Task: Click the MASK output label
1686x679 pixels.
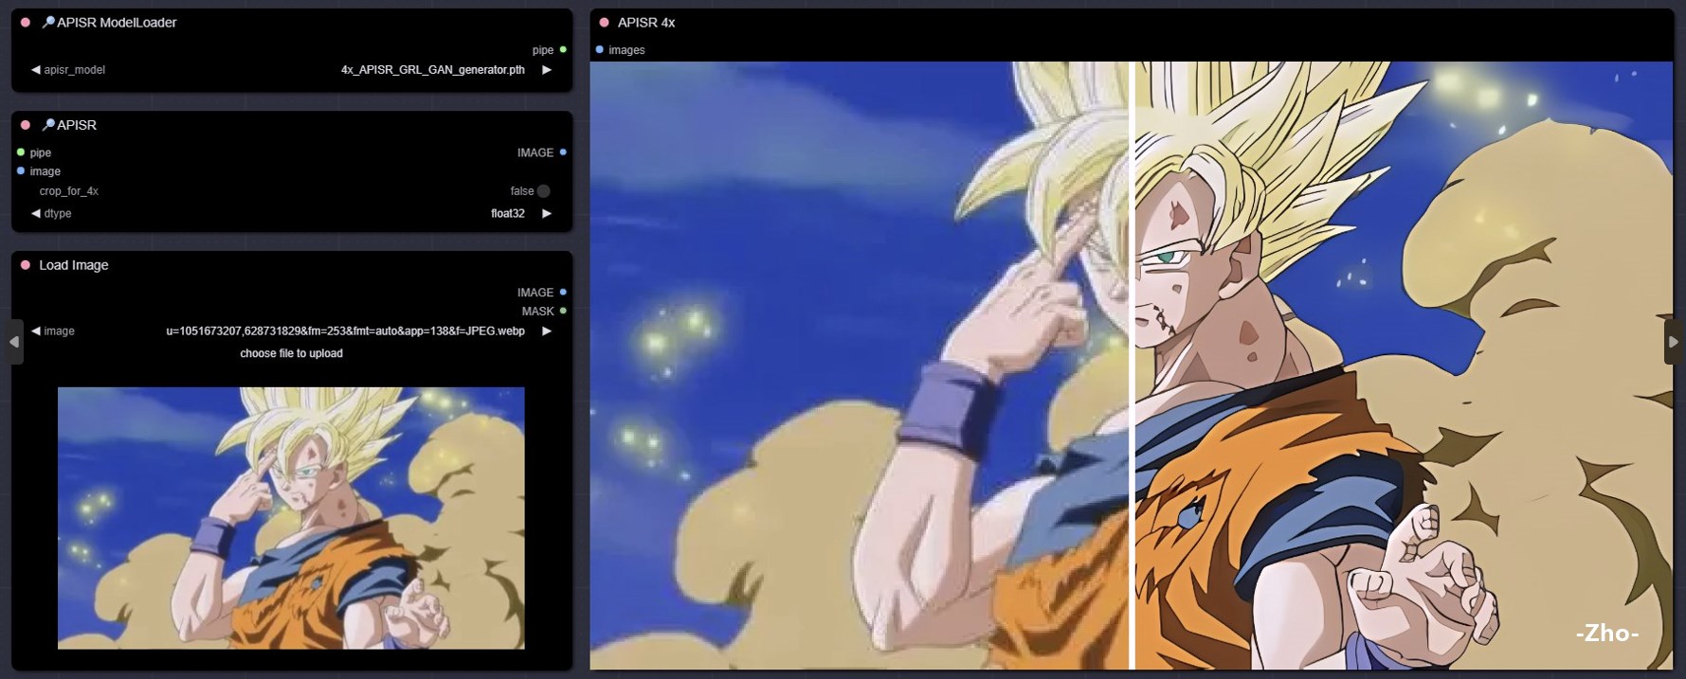Action: point(537,312)
